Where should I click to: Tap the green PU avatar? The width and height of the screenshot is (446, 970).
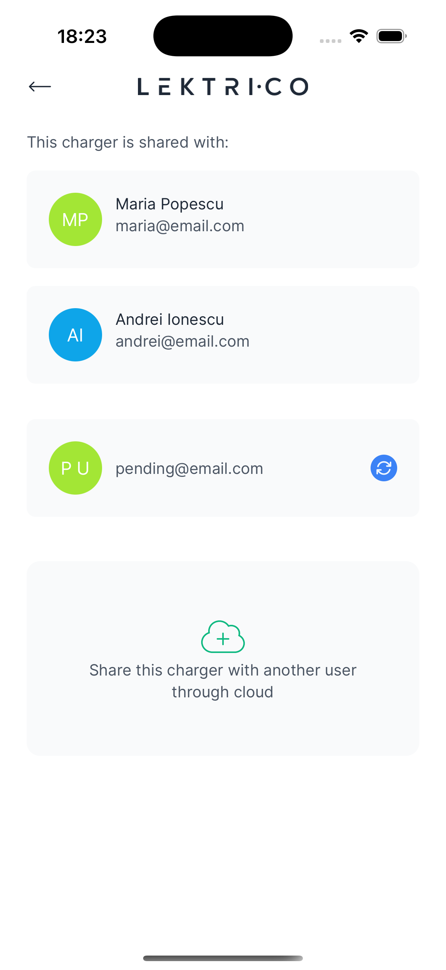(75, 468)
